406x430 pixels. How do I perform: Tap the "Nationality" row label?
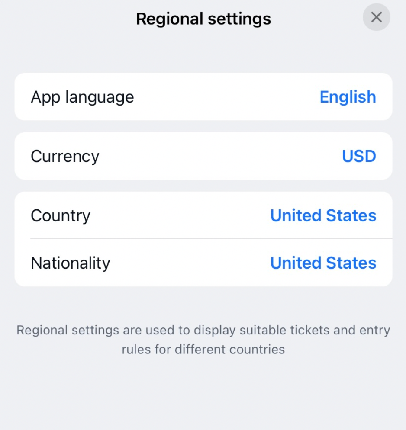71,263
